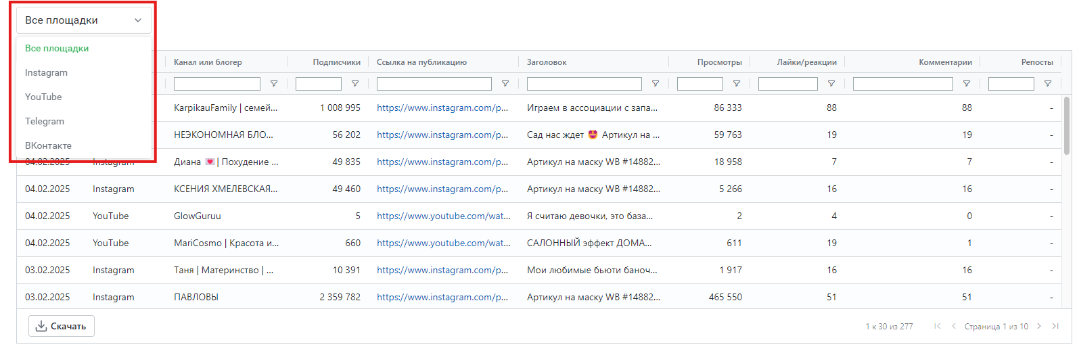1079x351 pixels.
Task: Click the Скачать download button
Action: coord(62,326)
